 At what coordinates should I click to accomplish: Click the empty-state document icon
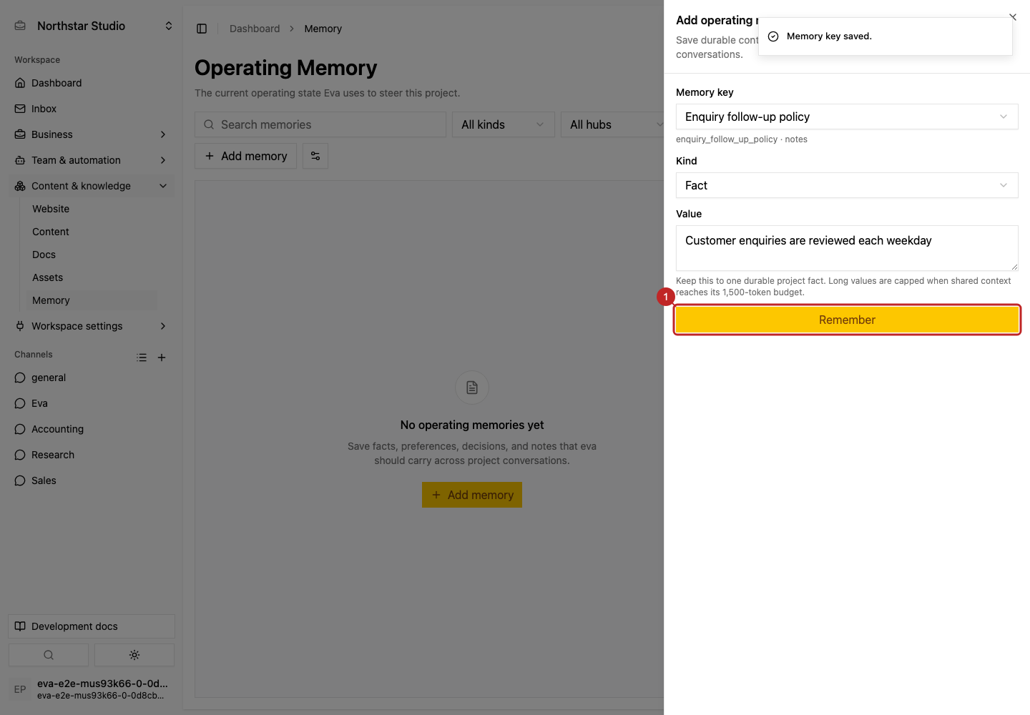point(472,388)
